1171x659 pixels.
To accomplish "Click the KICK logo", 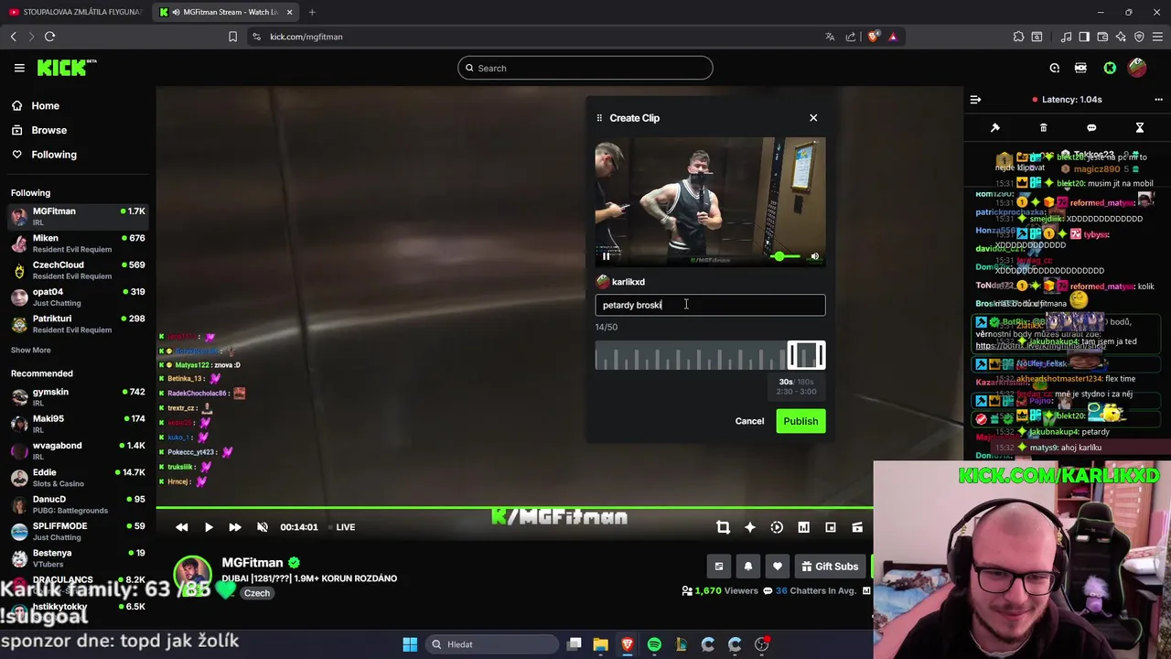I will coord(67,68).
